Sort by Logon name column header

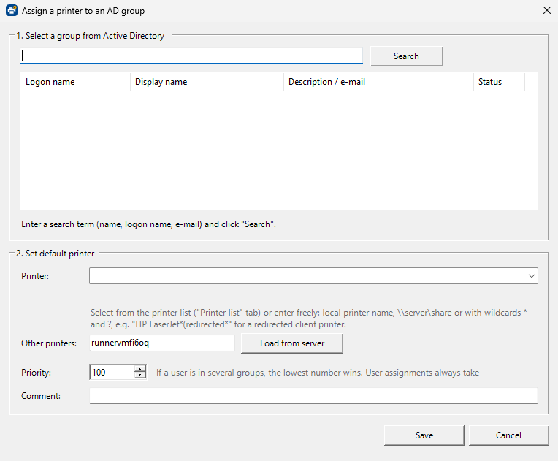click(75, 82)
